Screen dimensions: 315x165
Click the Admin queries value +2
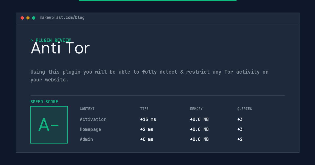[240, 139]
